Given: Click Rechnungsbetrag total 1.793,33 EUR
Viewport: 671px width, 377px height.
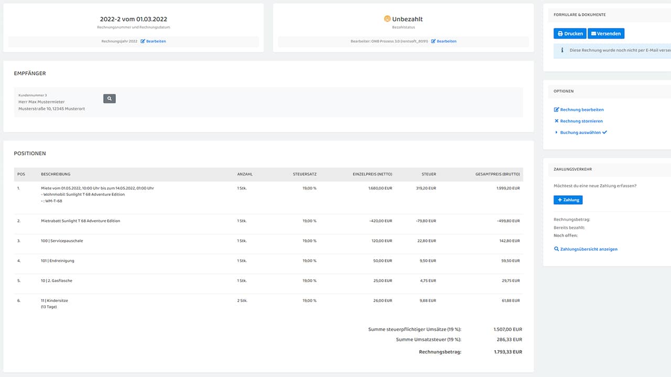Looking at the screenshot, I should [x=508, y=352].
